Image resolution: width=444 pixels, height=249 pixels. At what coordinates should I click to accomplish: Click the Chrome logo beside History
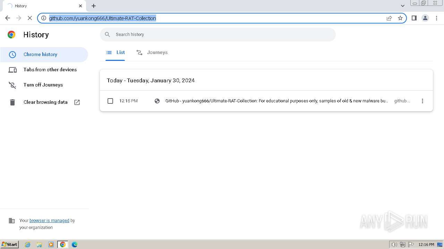tap(11, 35)
